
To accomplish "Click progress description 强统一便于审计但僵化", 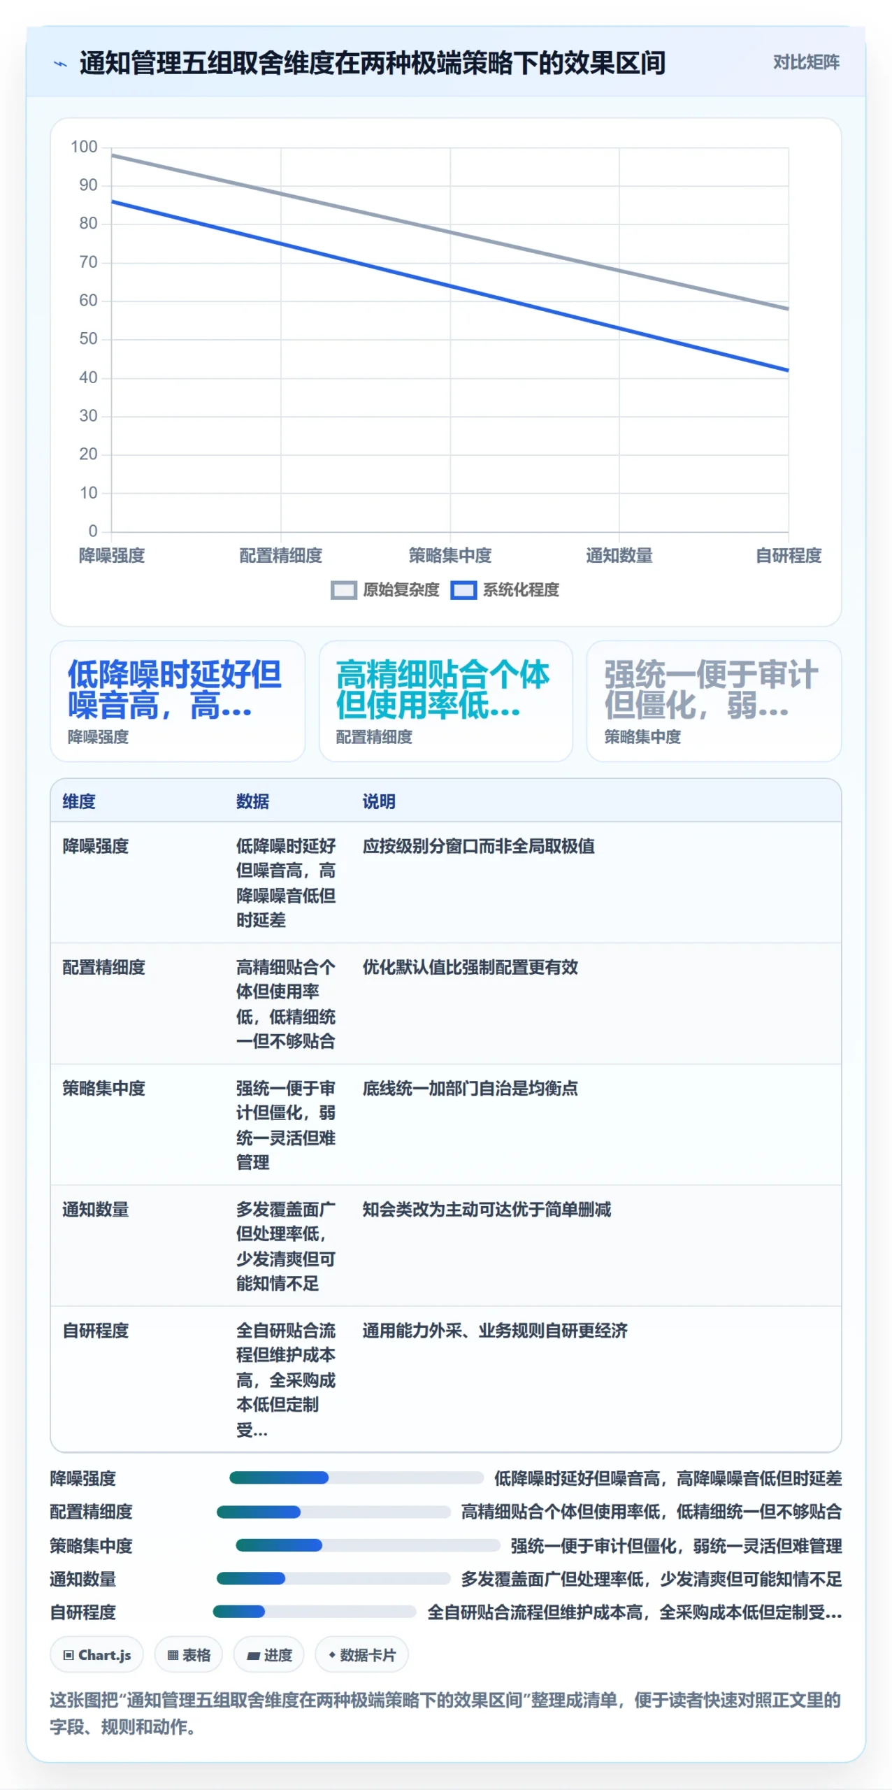I will tap(676, 1545).
